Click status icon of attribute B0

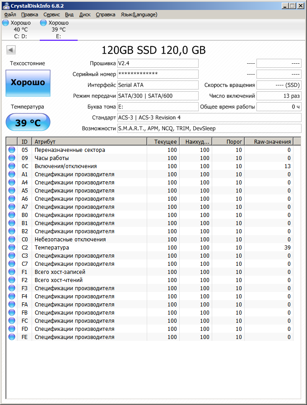pyautogui.click(x=12, y=215)
